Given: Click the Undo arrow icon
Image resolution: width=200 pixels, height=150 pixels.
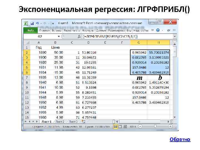Looking at the screenshot, I should click(37, 23).
